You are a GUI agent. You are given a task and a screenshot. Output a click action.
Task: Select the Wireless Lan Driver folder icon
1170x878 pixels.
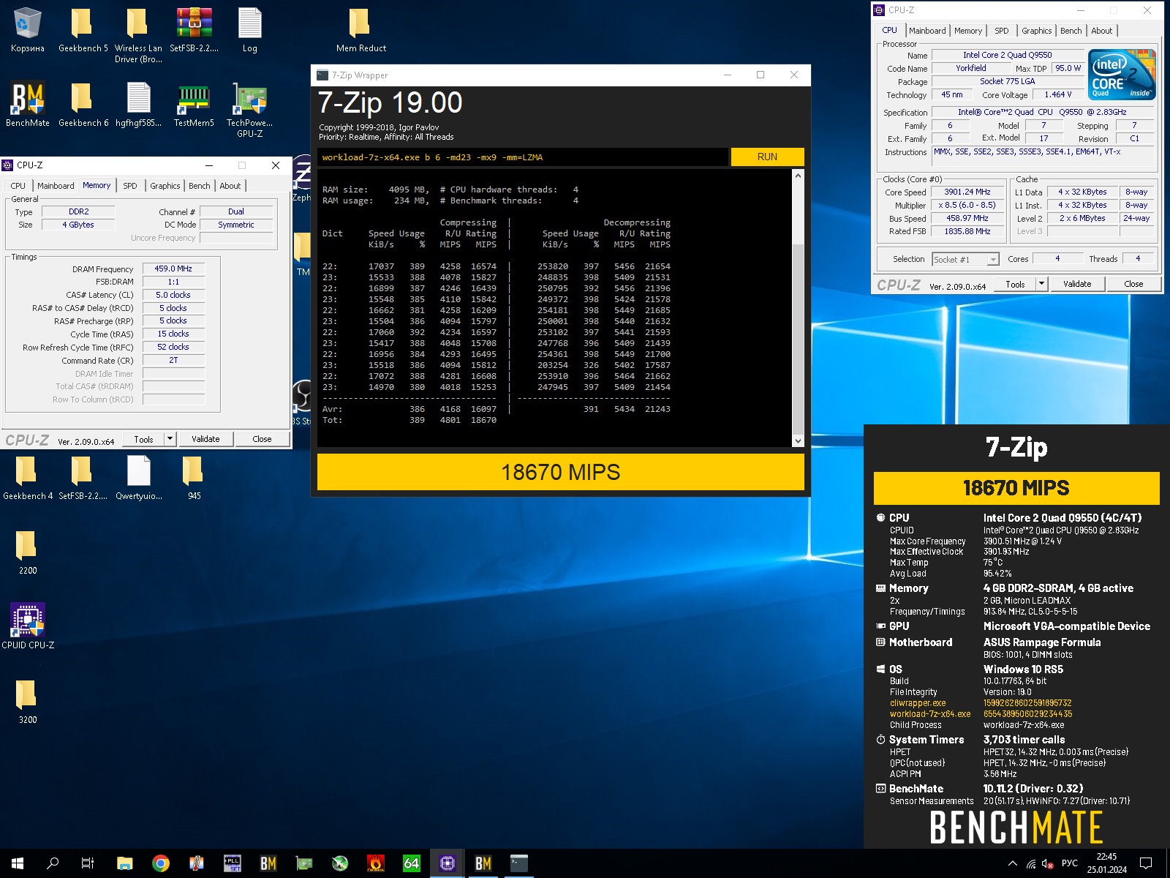click(138, 35)
